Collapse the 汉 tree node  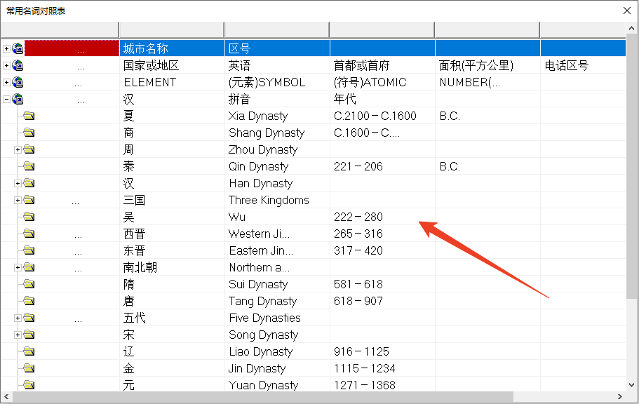[x=6, y=99]
